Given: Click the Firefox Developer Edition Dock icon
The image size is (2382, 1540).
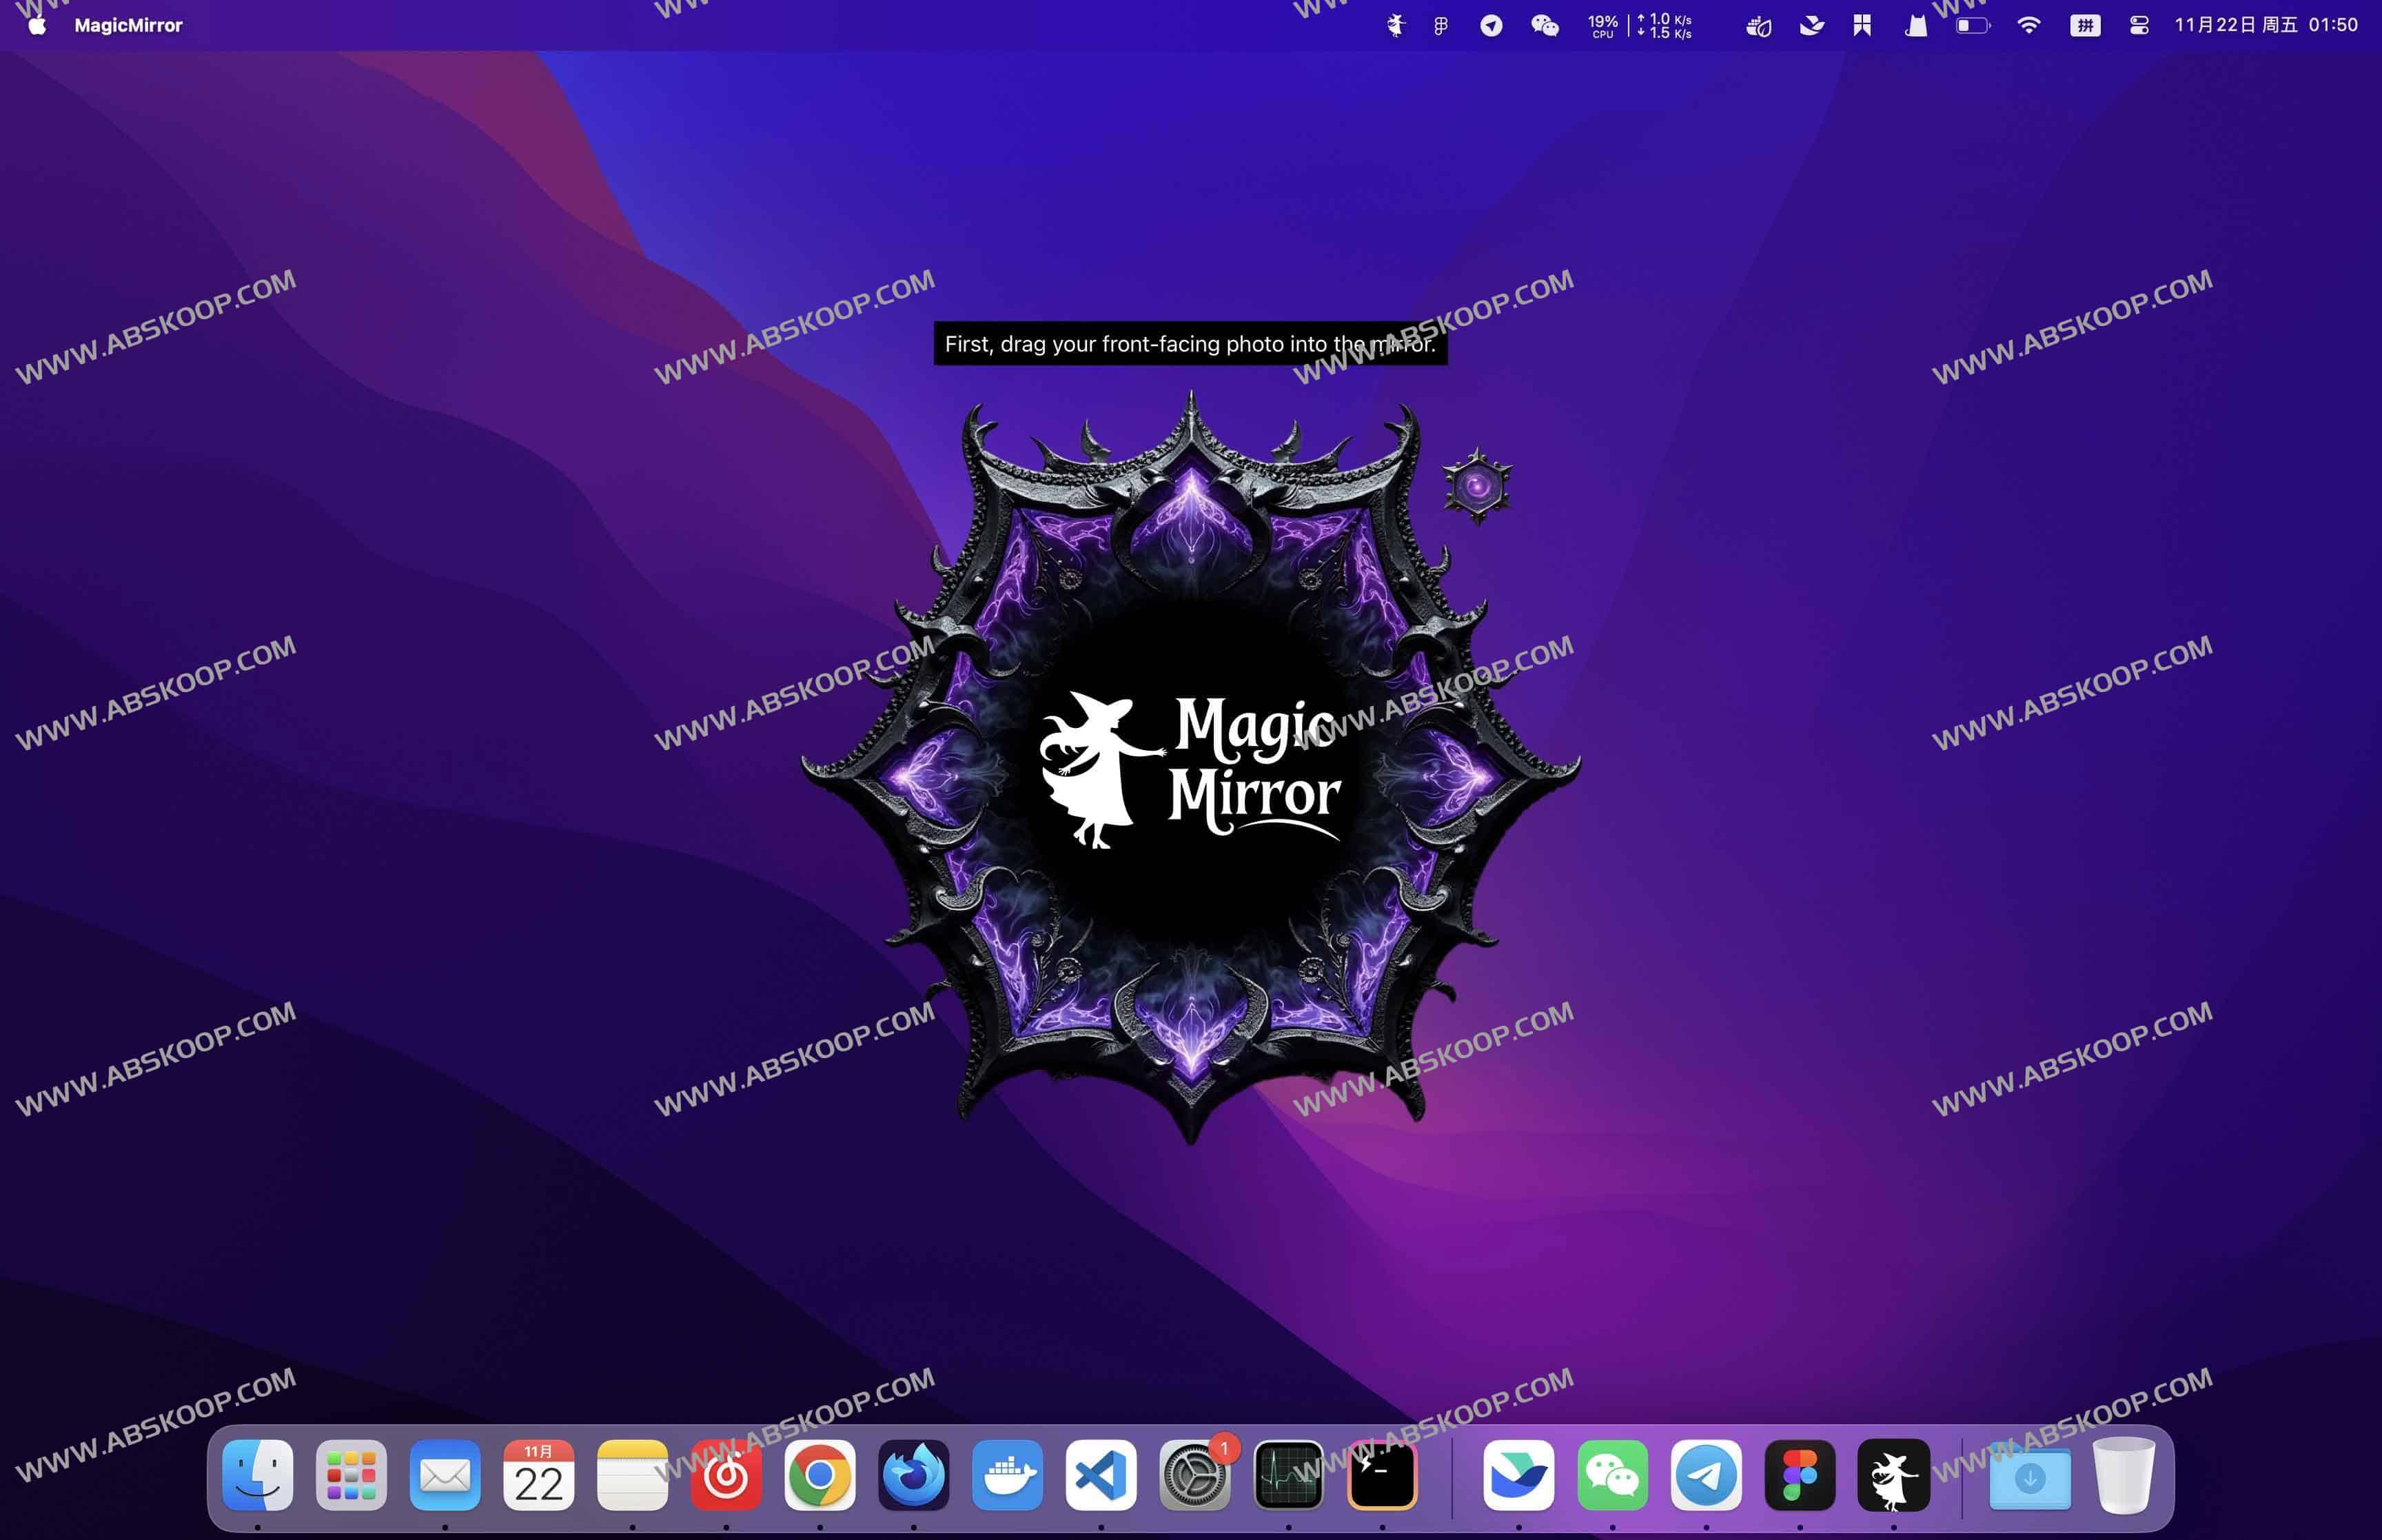Looking at the screenshot, I should tap(913, 1475).
